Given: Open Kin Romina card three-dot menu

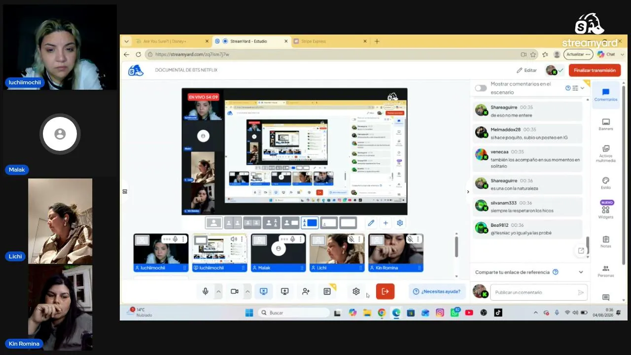Looking at the screenshot, I should (418, 239).
